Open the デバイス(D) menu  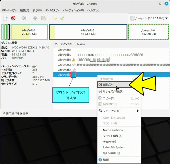pos(52,10)
